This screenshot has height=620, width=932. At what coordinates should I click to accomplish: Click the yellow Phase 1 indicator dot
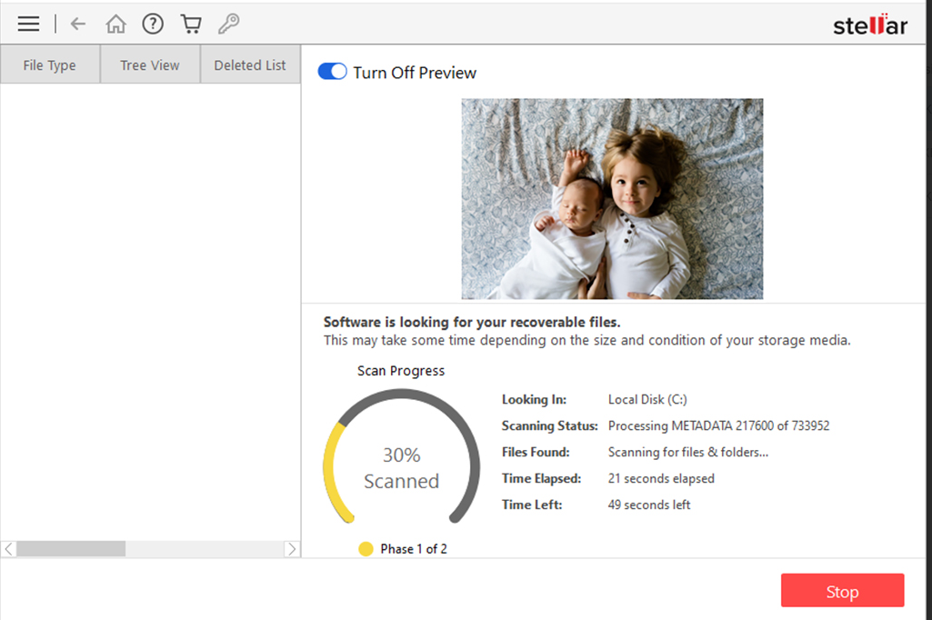(366, 548)
